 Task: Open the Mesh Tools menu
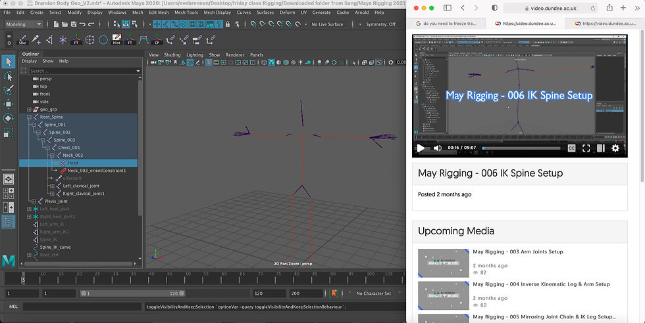point(186,12)
